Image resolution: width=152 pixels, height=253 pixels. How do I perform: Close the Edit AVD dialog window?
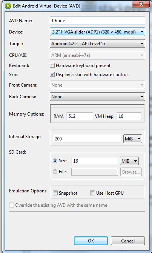pyautogui.click(x=141, y=4)
